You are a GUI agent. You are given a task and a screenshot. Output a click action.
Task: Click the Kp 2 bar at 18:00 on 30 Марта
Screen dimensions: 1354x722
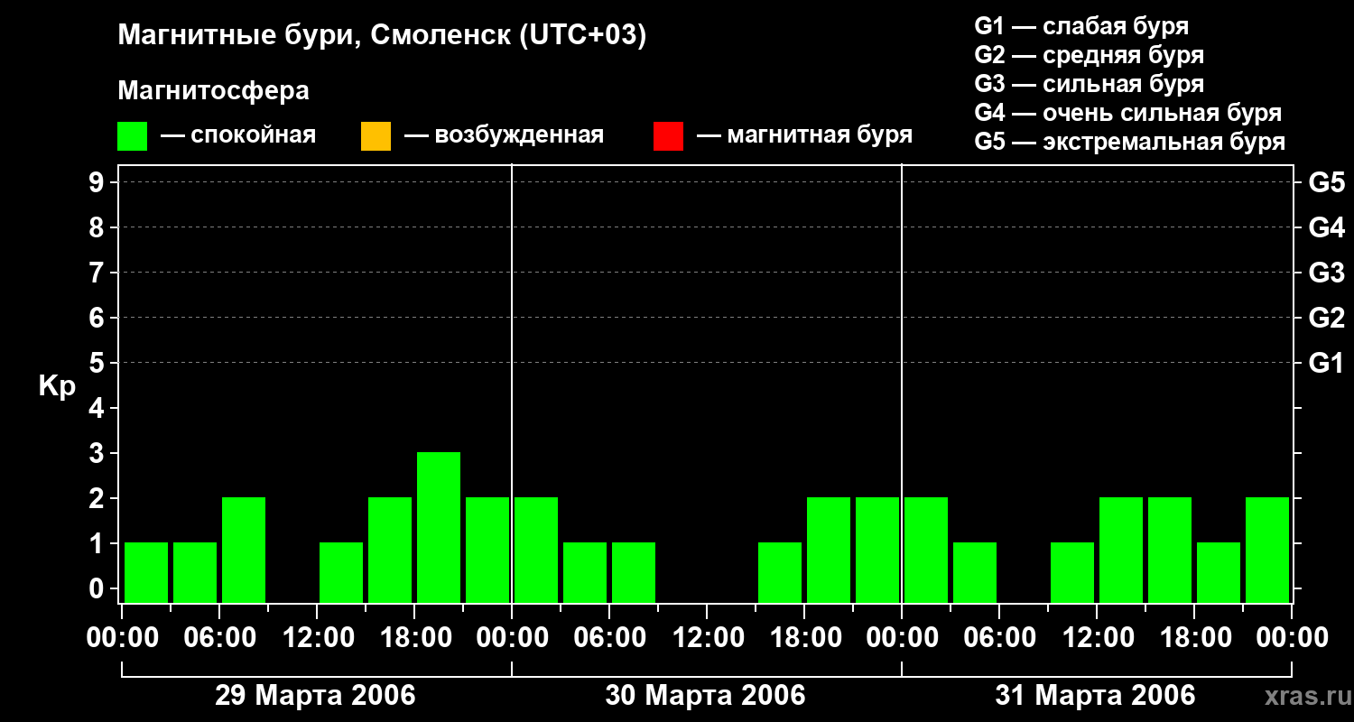tap(829, 550)
